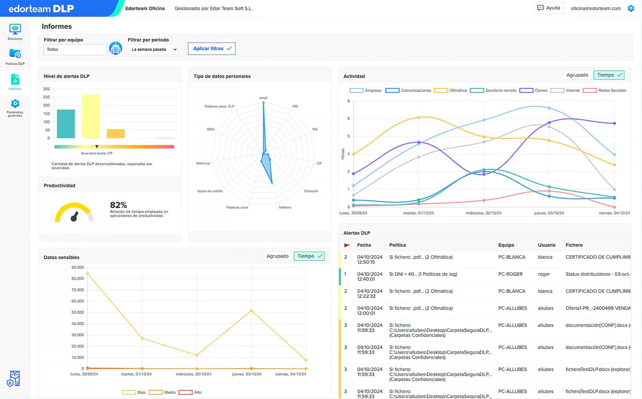Switch Datos sensibles to Tiempo view
This screenshot has height=399, width=642.
point(309,256)
